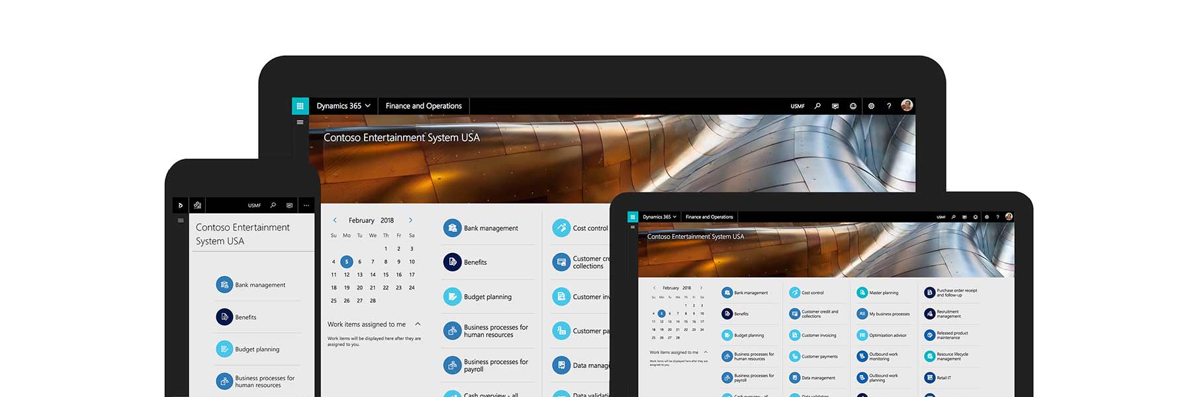The width and height of the screenshot is (1198, 397).
Task: Select day 28 on large tablet calendar
Action: [373, 301]
